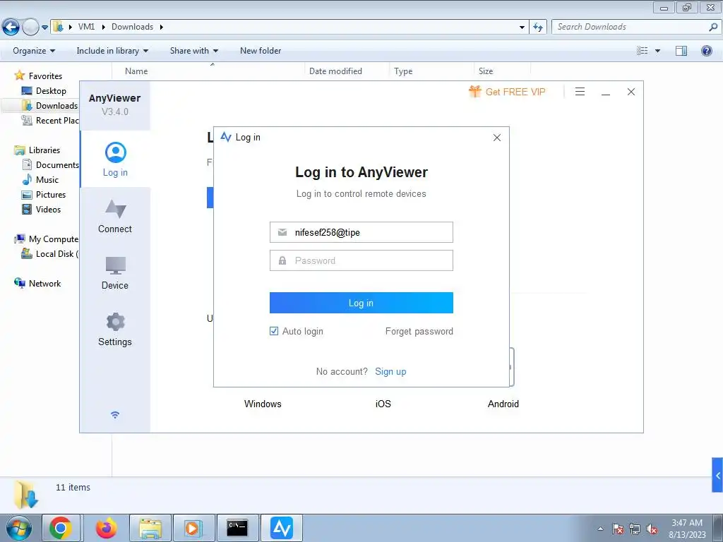Image resolution: width=723 pixels, height=542 pixels.
Task: Expand the arrow after Downloads breadcrumb
Action: coord(162,27)
